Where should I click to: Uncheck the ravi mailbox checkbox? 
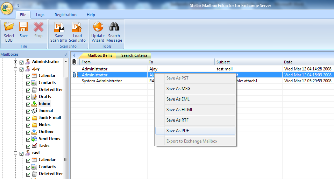22,153
